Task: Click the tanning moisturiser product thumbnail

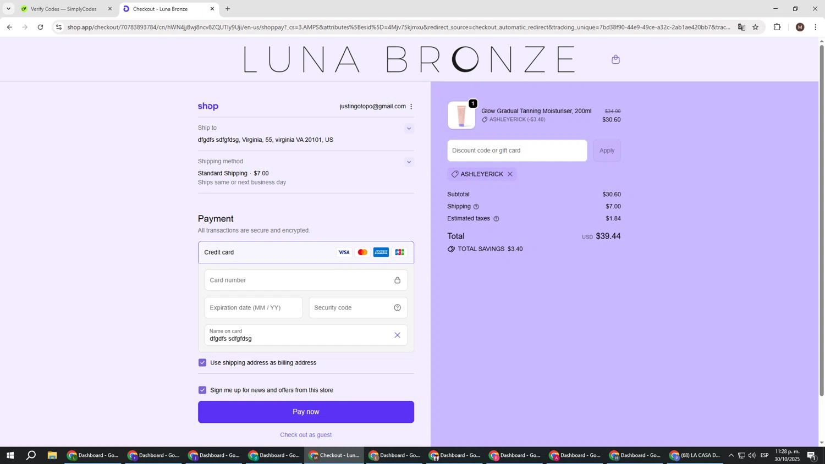Action: pyautogui.click(x=461, y=115)
